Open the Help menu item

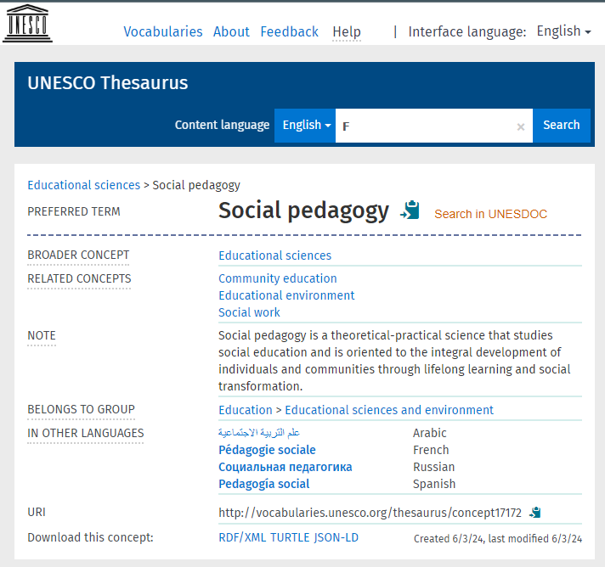[x=347, y=31]
